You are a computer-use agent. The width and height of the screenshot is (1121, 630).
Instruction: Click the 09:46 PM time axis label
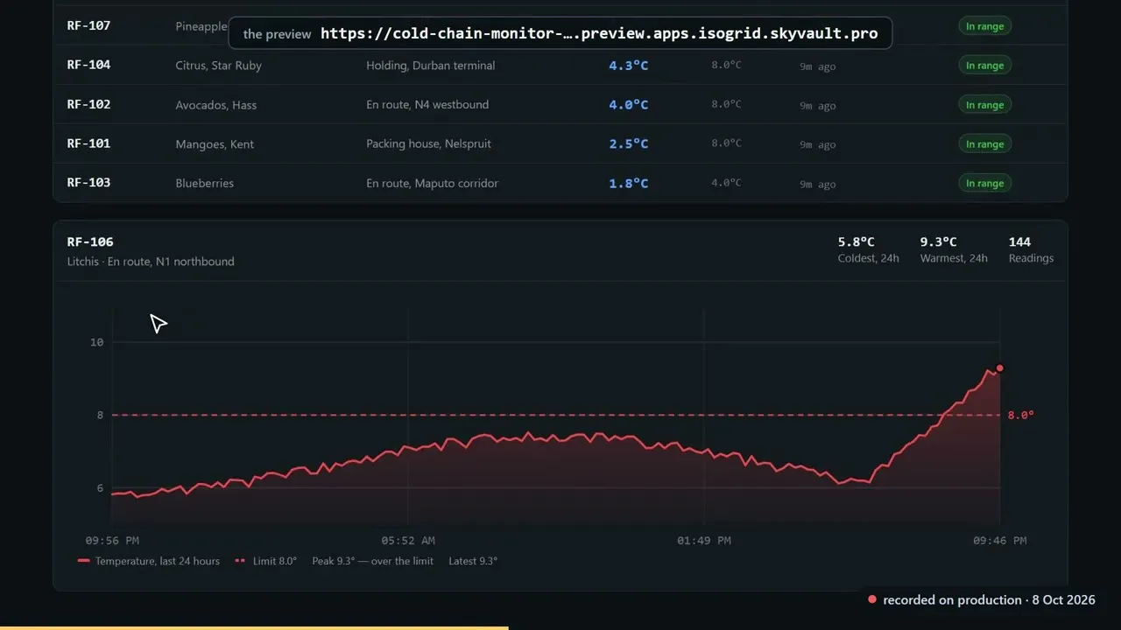(1000, 541)
